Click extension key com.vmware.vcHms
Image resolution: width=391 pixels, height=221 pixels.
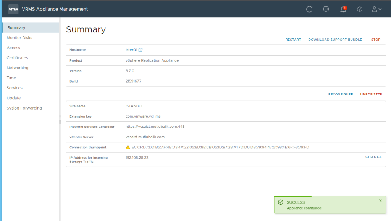point(143,116)
